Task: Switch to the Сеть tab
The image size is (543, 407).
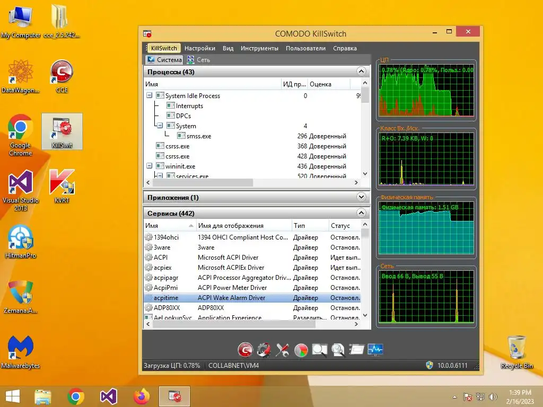Action: (x=199, y=59)
